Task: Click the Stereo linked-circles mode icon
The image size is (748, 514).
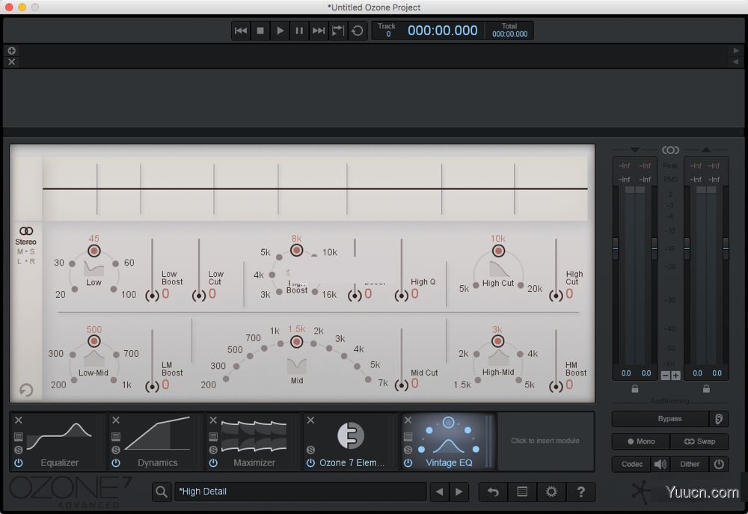Action: (x=26, y=231)
